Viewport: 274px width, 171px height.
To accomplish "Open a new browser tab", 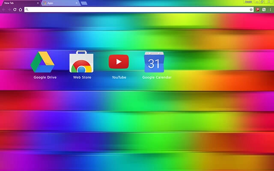I will [84, 3].
